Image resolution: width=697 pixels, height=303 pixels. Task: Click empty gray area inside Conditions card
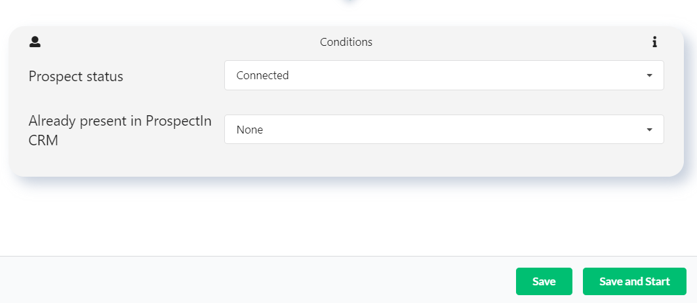[347, 160]
